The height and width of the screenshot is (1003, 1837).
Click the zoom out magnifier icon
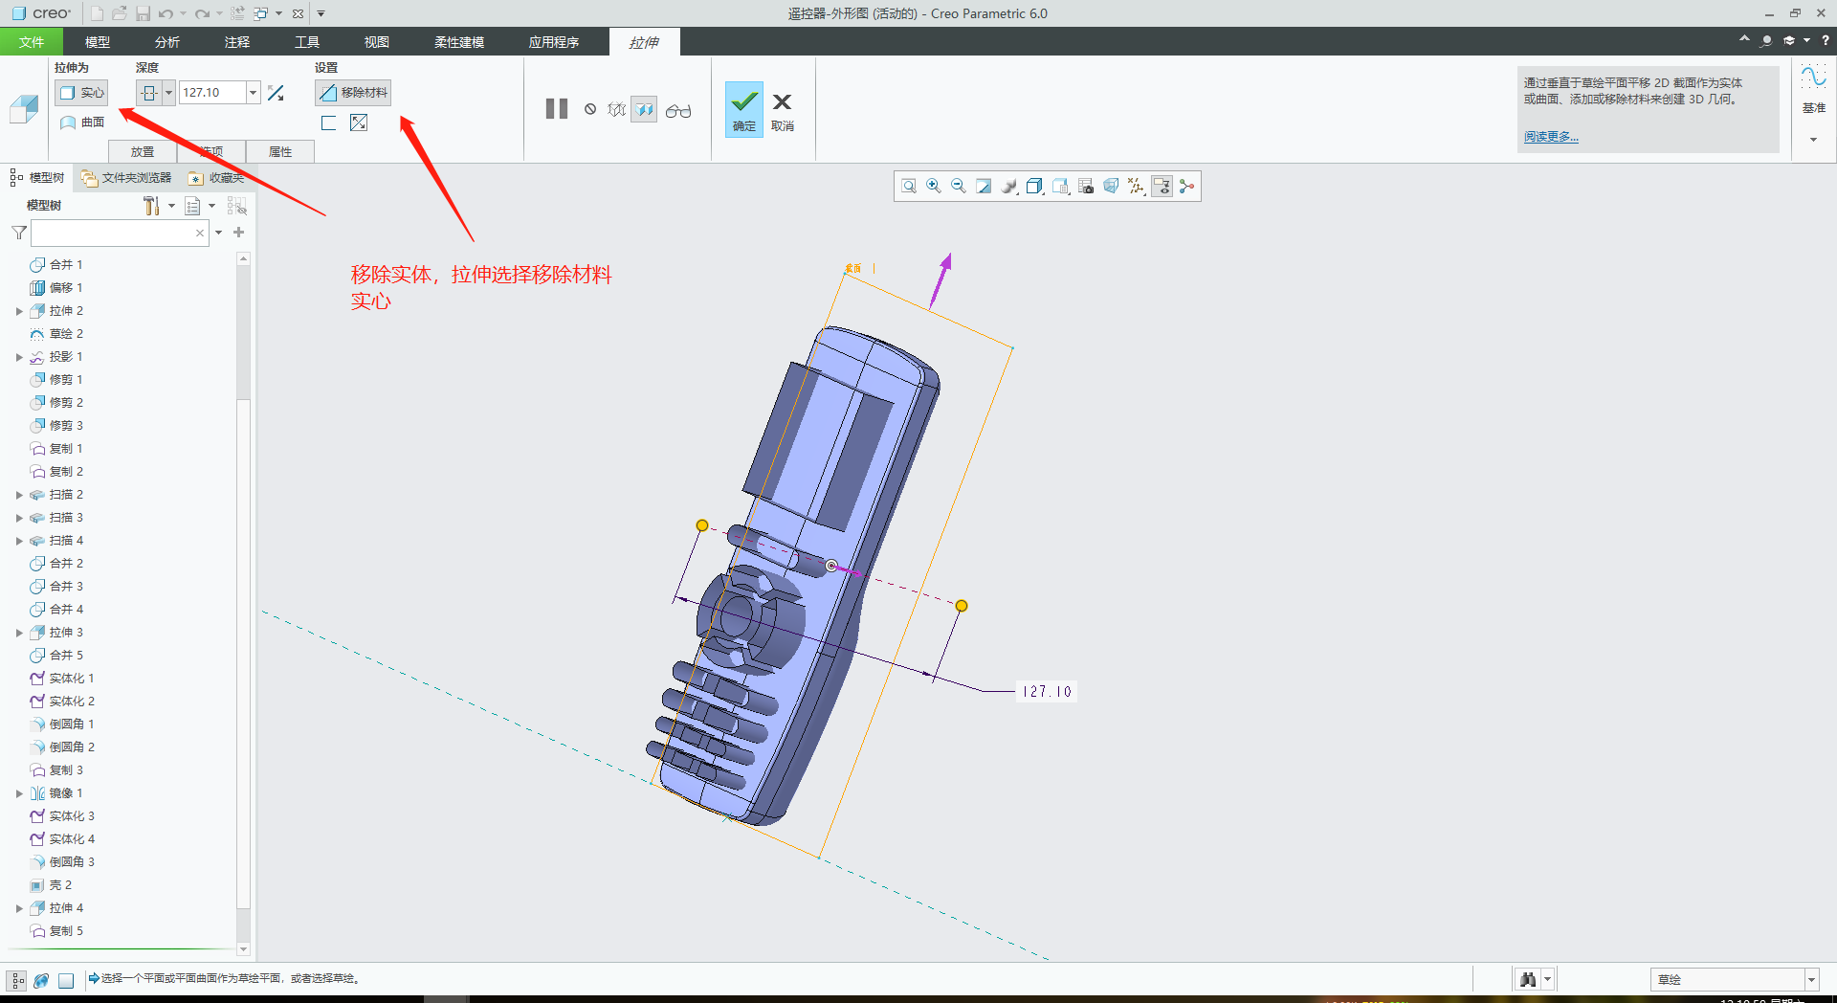click(959, 187)
